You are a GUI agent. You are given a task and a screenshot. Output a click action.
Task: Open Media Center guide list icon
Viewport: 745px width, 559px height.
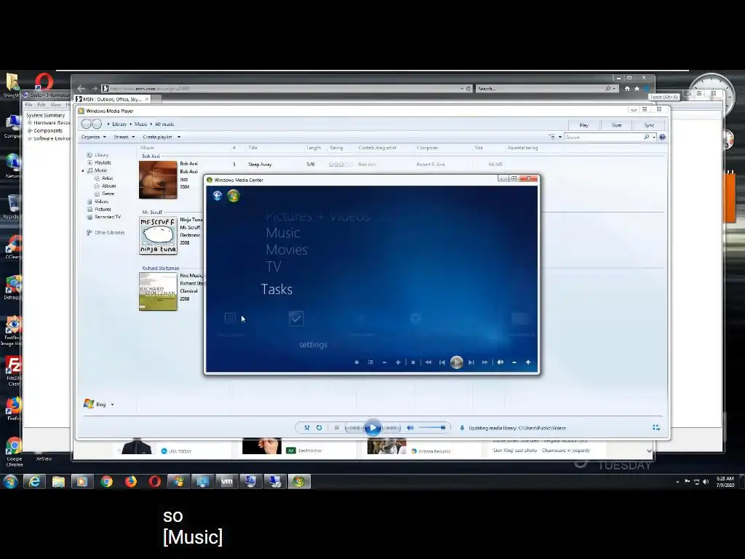point(370,362)
